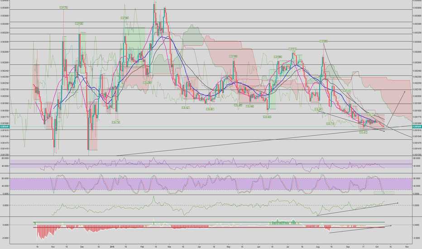Image resolution: width=422 pixels, height=249 pixels.
Task: Click the Dec label on the time axis
Action: coord(82,247)
